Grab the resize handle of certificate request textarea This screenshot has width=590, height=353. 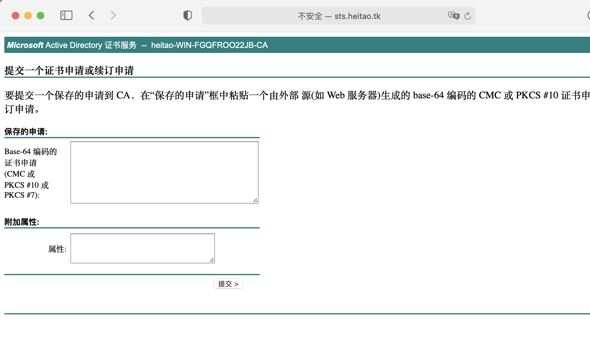point(255,200)
